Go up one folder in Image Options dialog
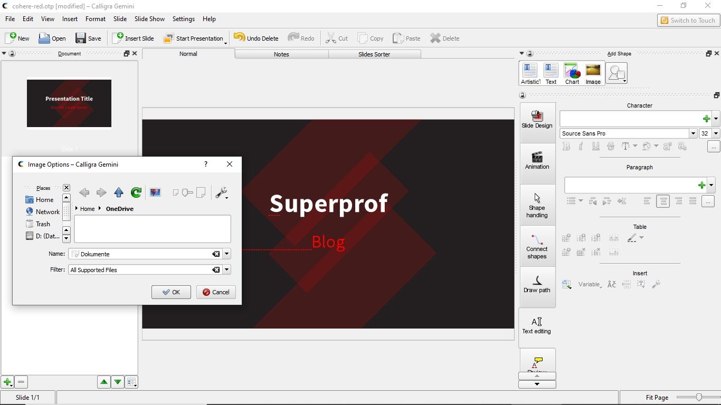Image resolution: width=721 pixels, height=405 pixels. [119, 192]
